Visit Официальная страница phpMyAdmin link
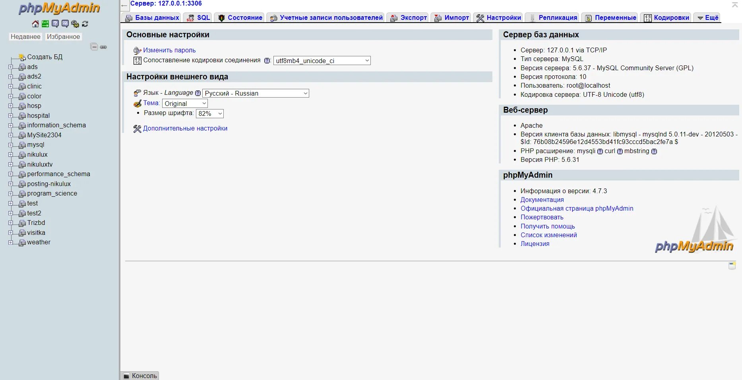742x380 pixels. (577, 209)
